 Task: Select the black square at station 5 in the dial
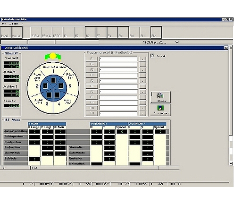pos(61,86)
